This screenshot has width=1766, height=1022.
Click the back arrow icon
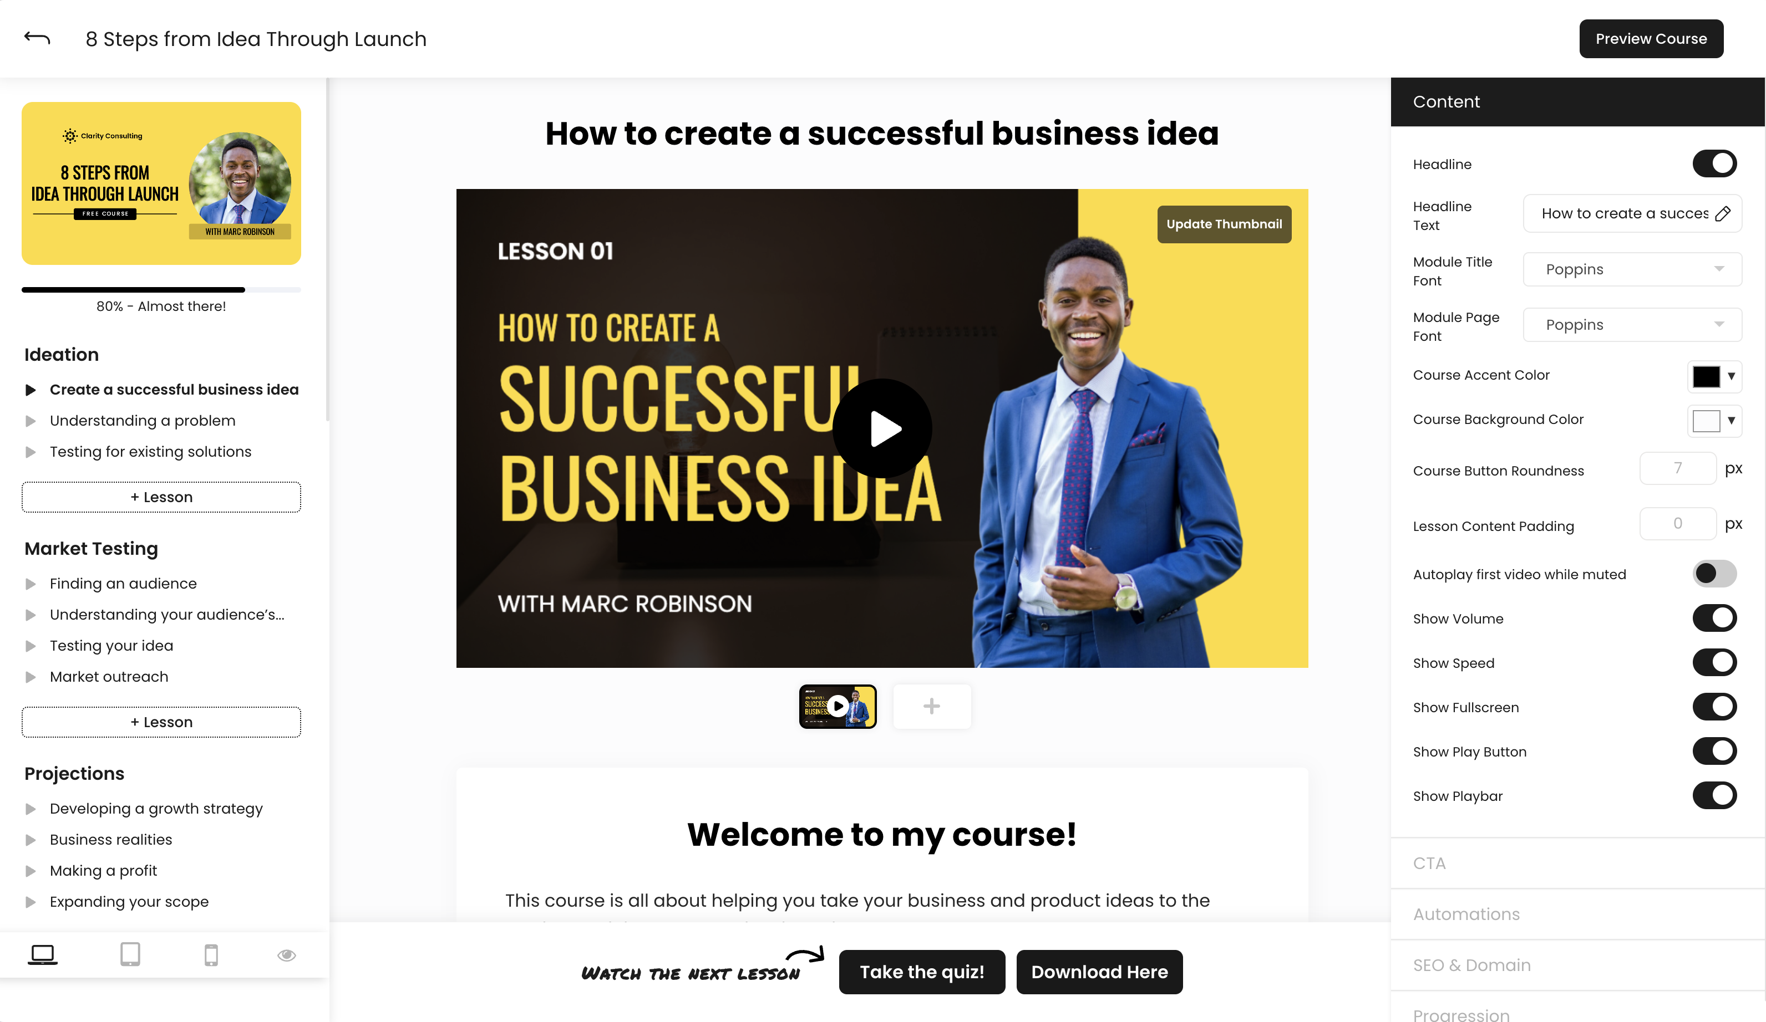(37, 38)
